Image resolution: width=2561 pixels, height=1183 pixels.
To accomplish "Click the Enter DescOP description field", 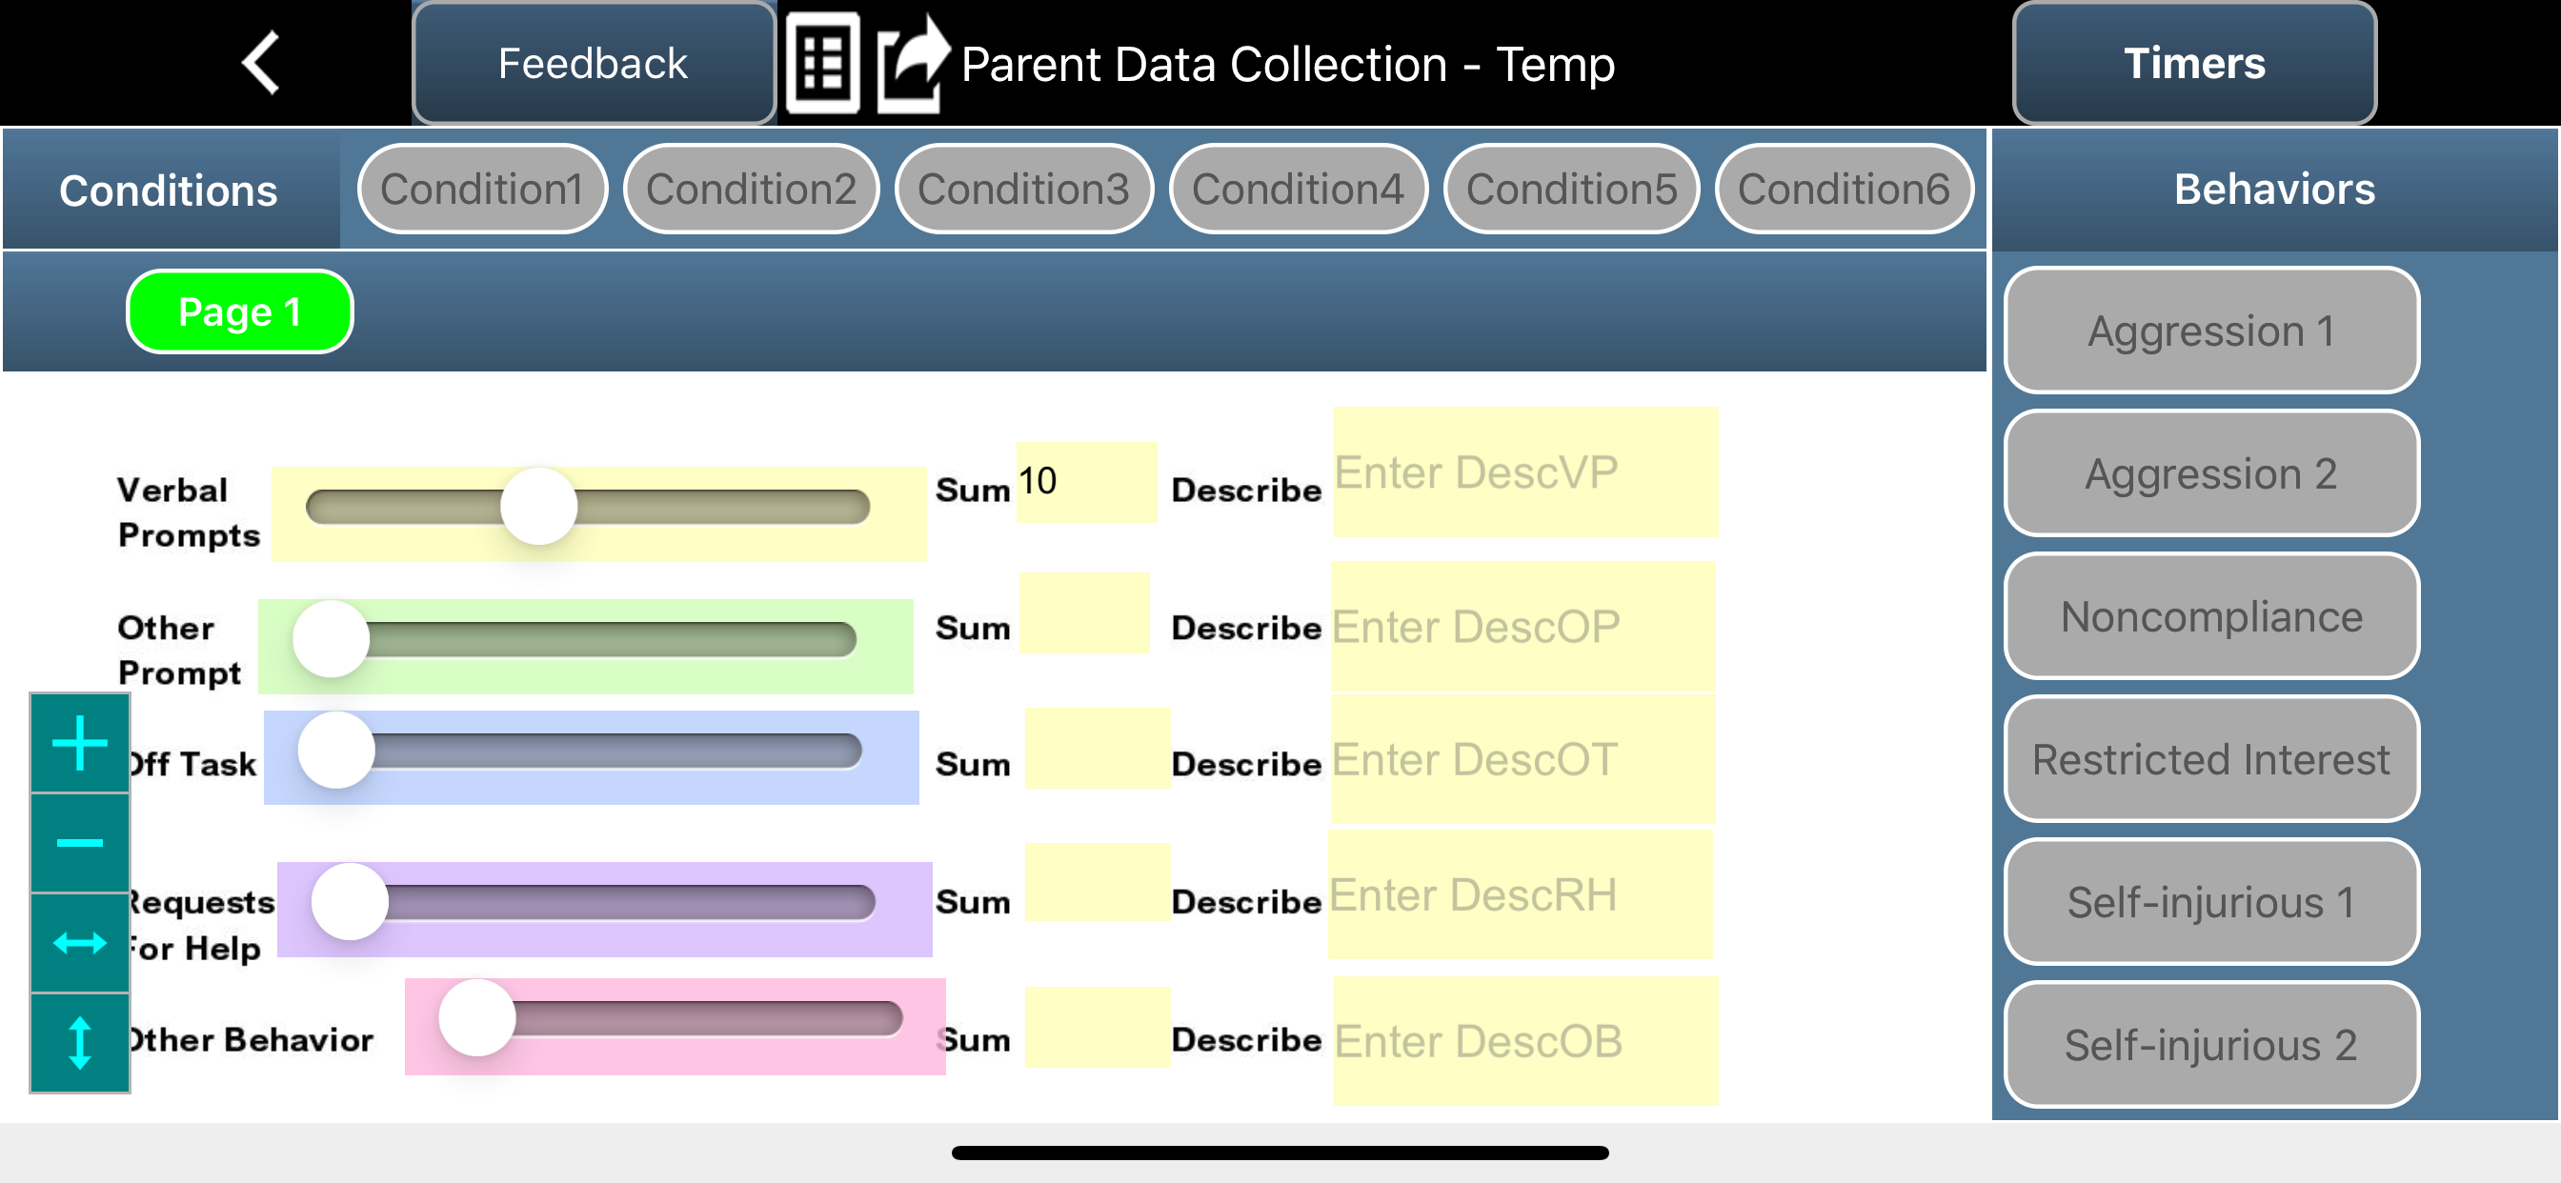I will pyautogui.click(x=1523, y=627).
